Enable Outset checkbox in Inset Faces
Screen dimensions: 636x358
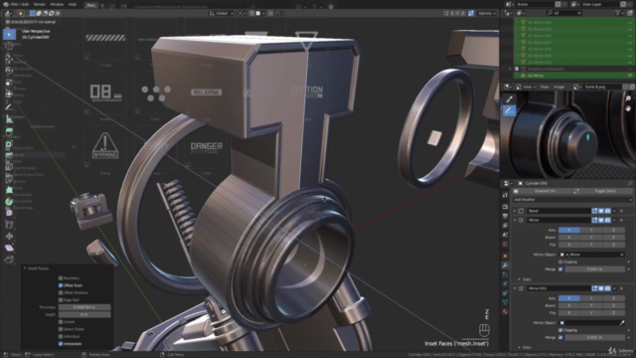(61, 322)
